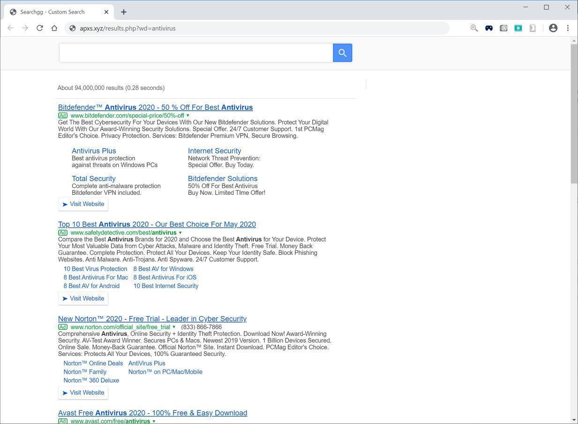The image size is (578, 424).
Task: Open the Internet Security sitelink
Action: point(215,151)
